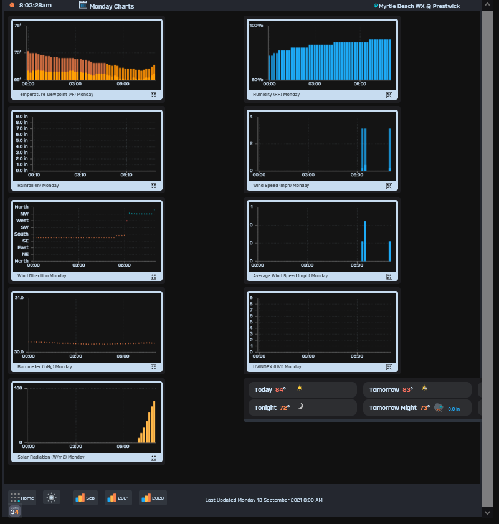Click the scroll up arrow
The image size is (499, 524).
487,5
